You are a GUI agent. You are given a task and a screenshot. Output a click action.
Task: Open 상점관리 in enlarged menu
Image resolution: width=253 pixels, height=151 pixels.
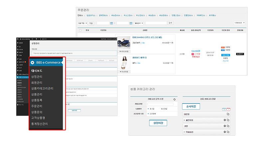[x=37, y=77]
